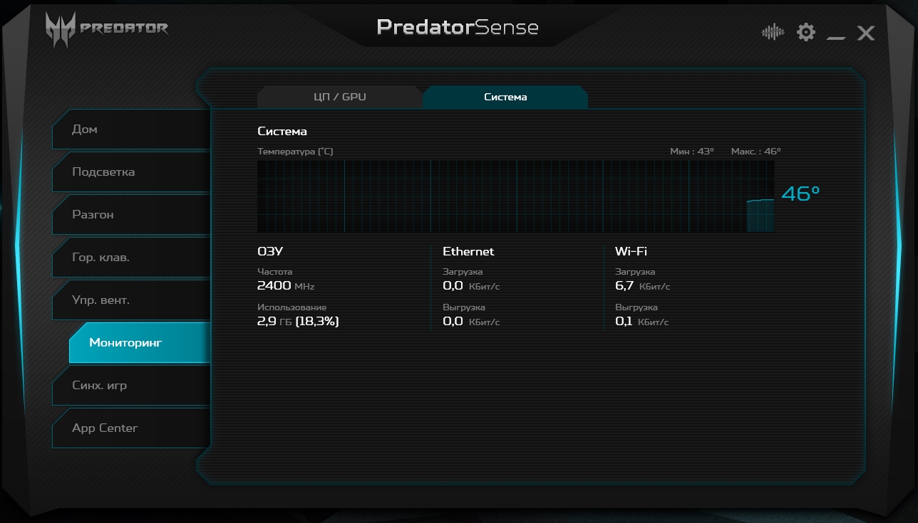The width and height of the screenshot is (918, 523).
Task: Open Синх. игр in the sidebar
Action: [131, 386]
